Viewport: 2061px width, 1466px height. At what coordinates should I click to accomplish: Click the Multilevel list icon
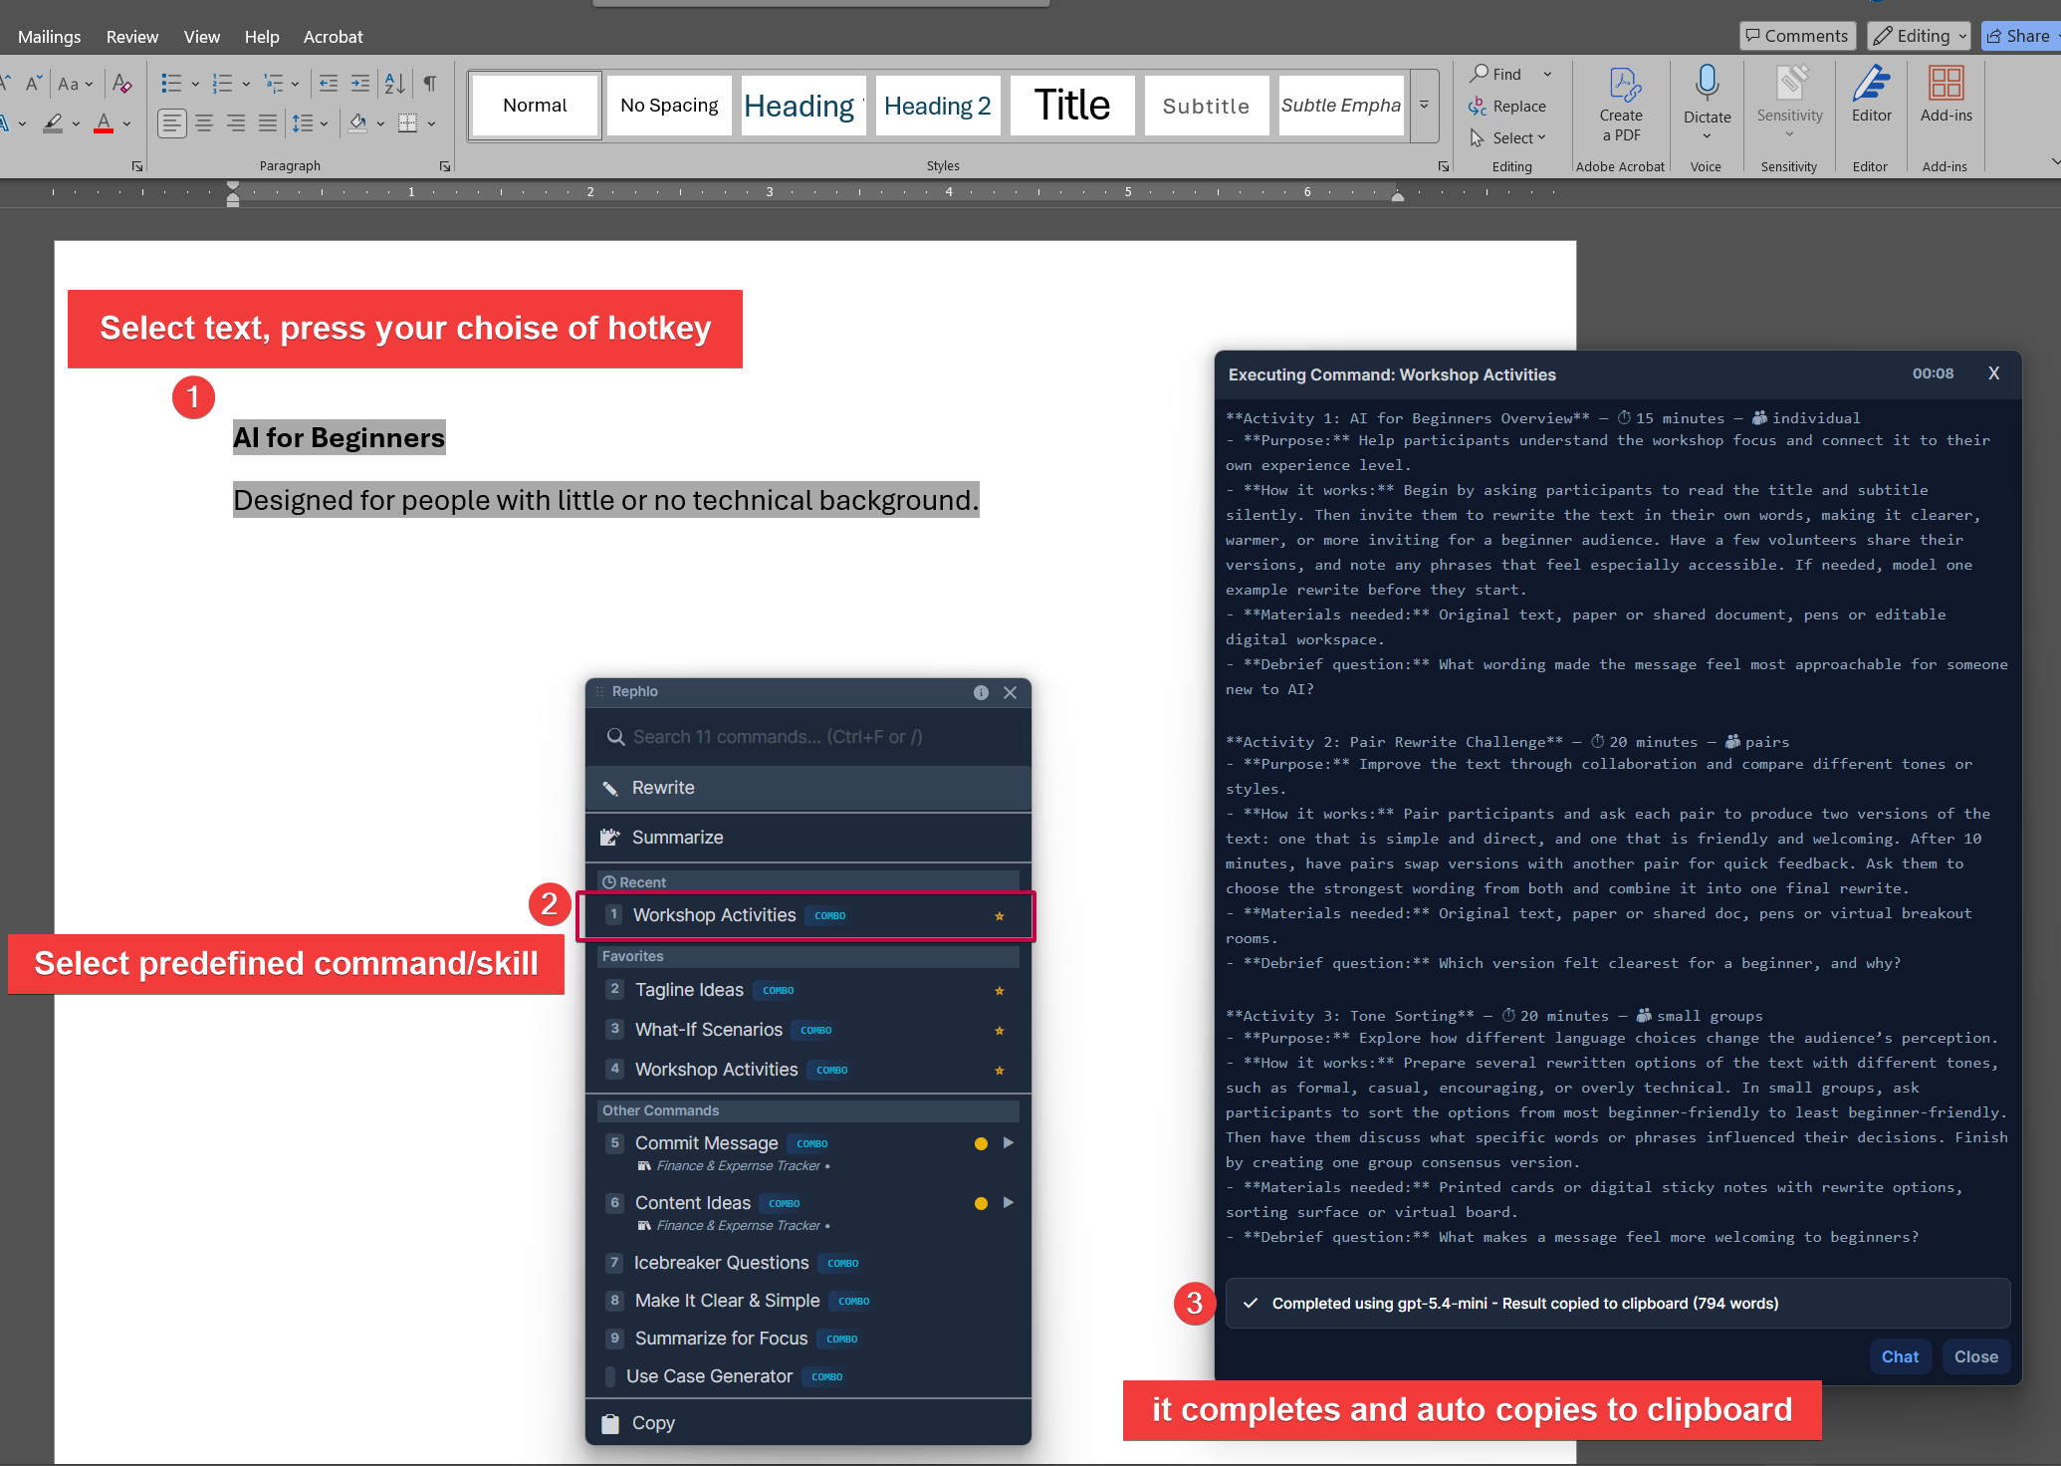tap(273, 84)
